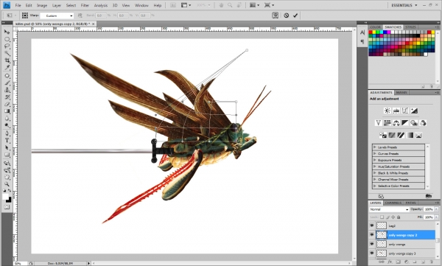The image size is (442, 266).
Task: Add a Levels adjustment
Action: click(396, 111)
